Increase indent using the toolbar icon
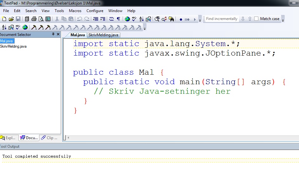 (x=102, y=19)
